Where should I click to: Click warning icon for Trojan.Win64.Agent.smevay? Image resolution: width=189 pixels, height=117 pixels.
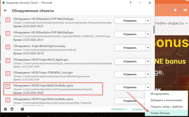point(8,47)
